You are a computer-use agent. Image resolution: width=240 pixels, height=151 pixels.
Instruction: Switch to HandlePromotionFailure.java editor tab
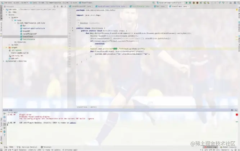(x=110, y=6)
